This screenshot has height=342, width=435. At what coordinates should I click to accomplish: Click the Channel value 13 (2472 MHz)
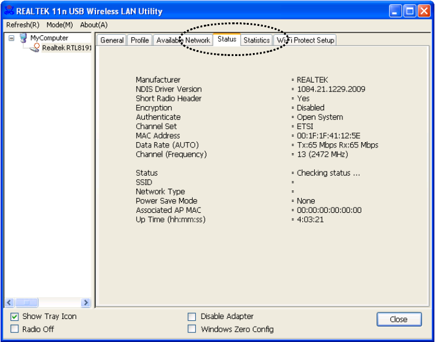tap(322, 154)
